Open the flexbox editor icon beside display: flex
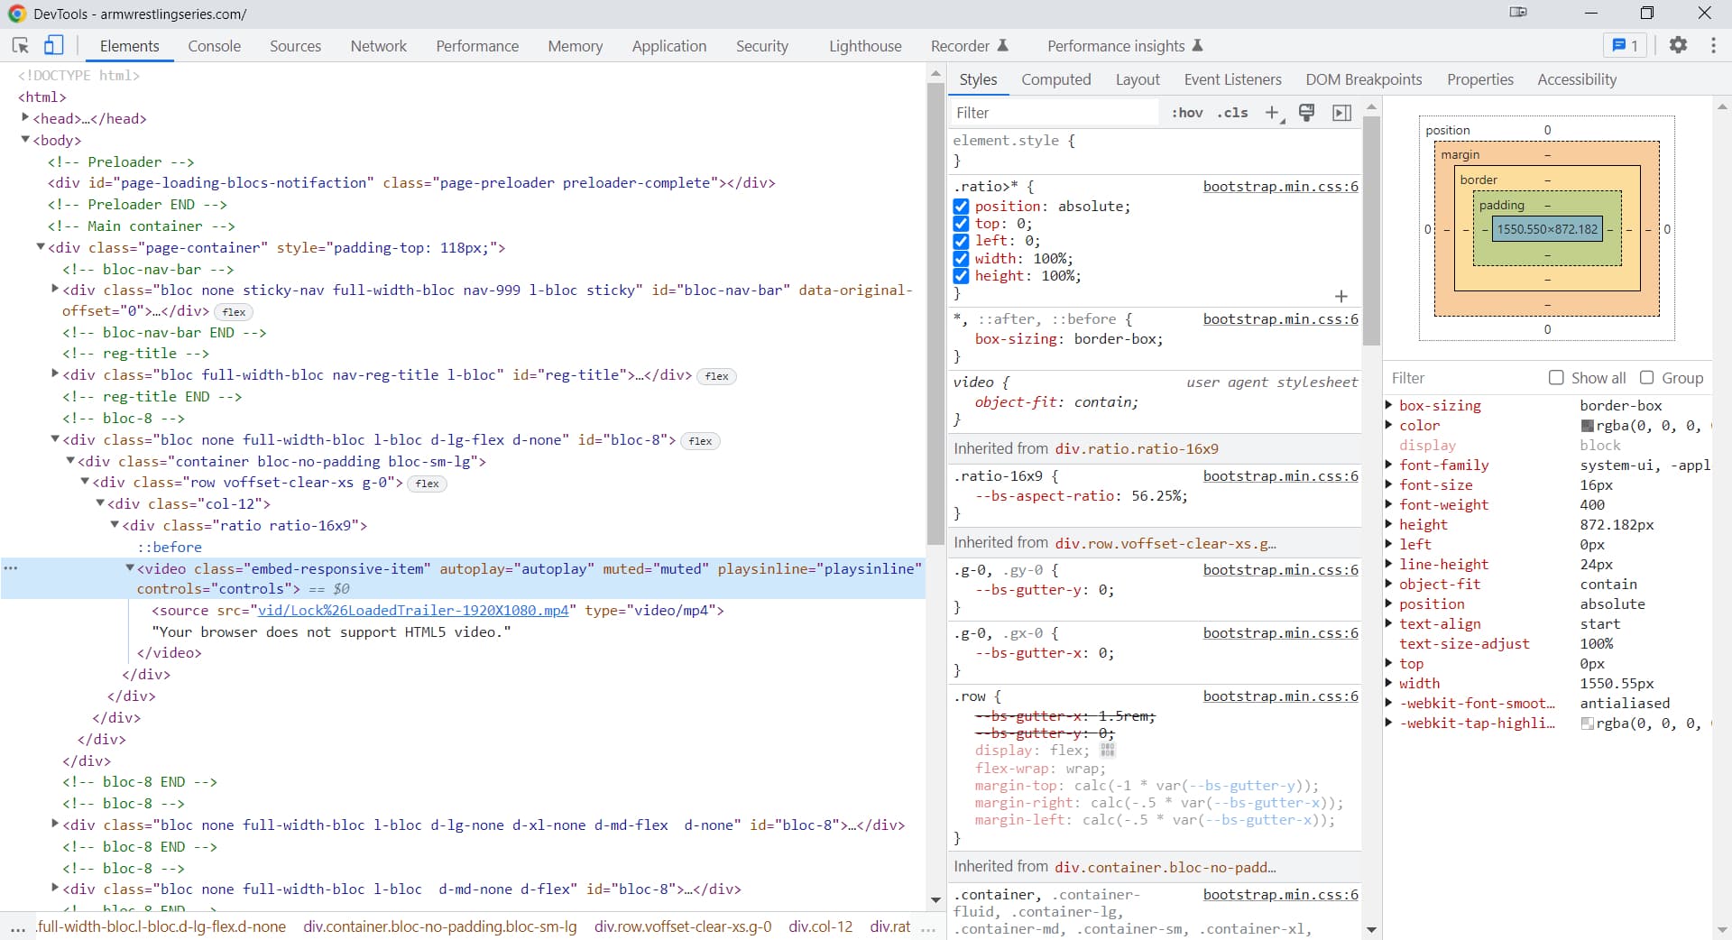 [x=1108, y=751]
